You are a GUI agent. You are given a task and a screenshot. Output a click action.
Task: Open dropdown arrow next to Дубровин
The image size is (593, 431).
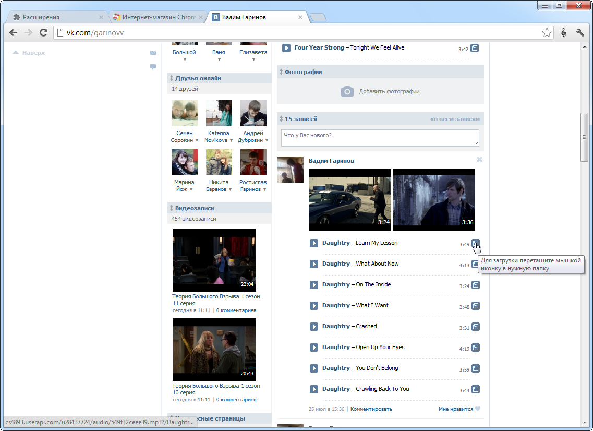(267, 140)
